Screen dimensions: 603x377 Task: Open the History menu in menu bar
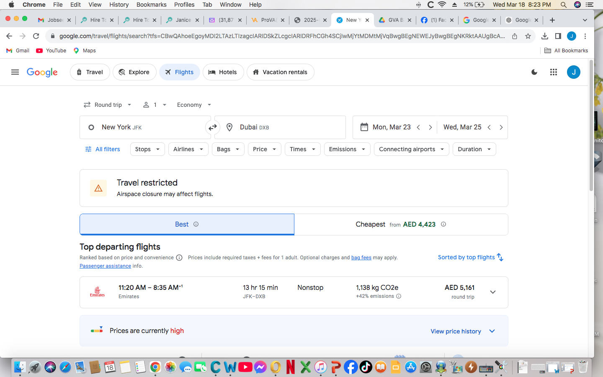(x=119, y=5)
